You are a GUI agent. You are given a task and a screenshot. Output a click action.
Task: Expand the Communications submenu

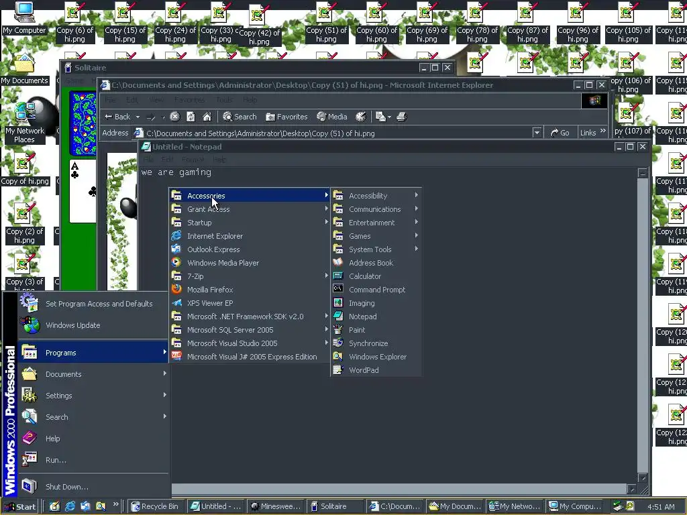376,209
